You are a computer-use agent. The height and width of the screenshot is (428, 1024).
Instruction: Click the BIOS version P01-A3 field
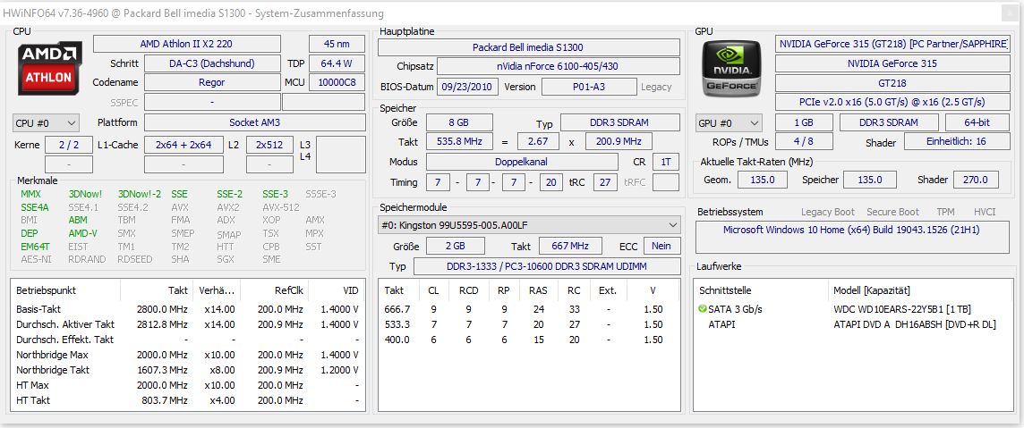click(589, 87)
